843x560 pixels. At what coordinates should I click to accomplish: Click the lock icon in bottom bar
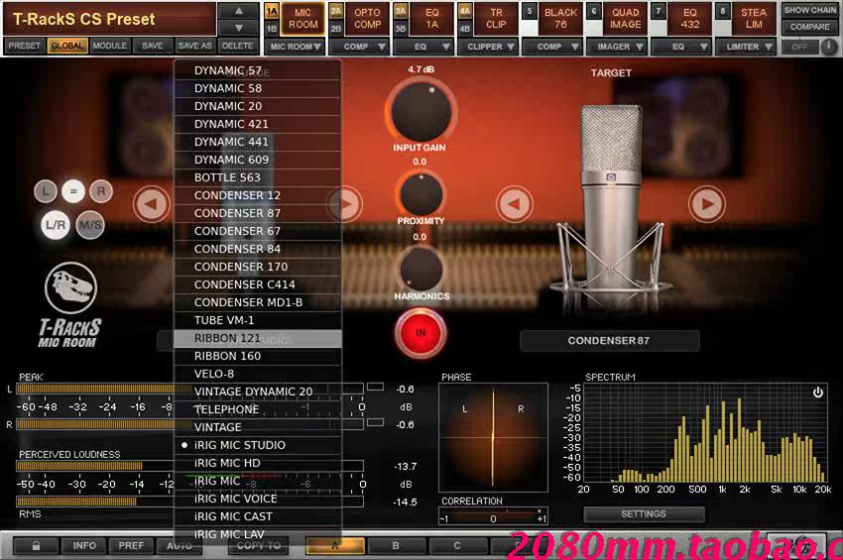[x=36, y=545]
